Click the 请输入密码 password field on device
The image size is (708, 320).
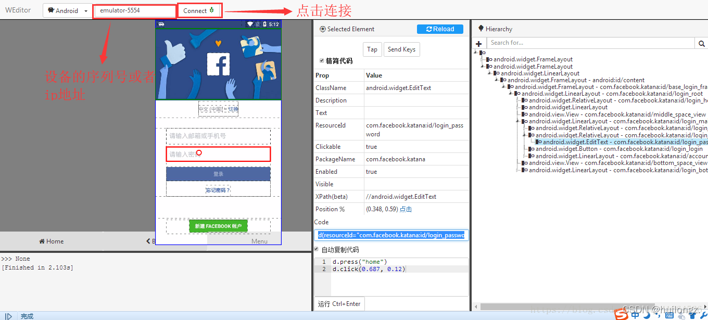tap(218, 154)
